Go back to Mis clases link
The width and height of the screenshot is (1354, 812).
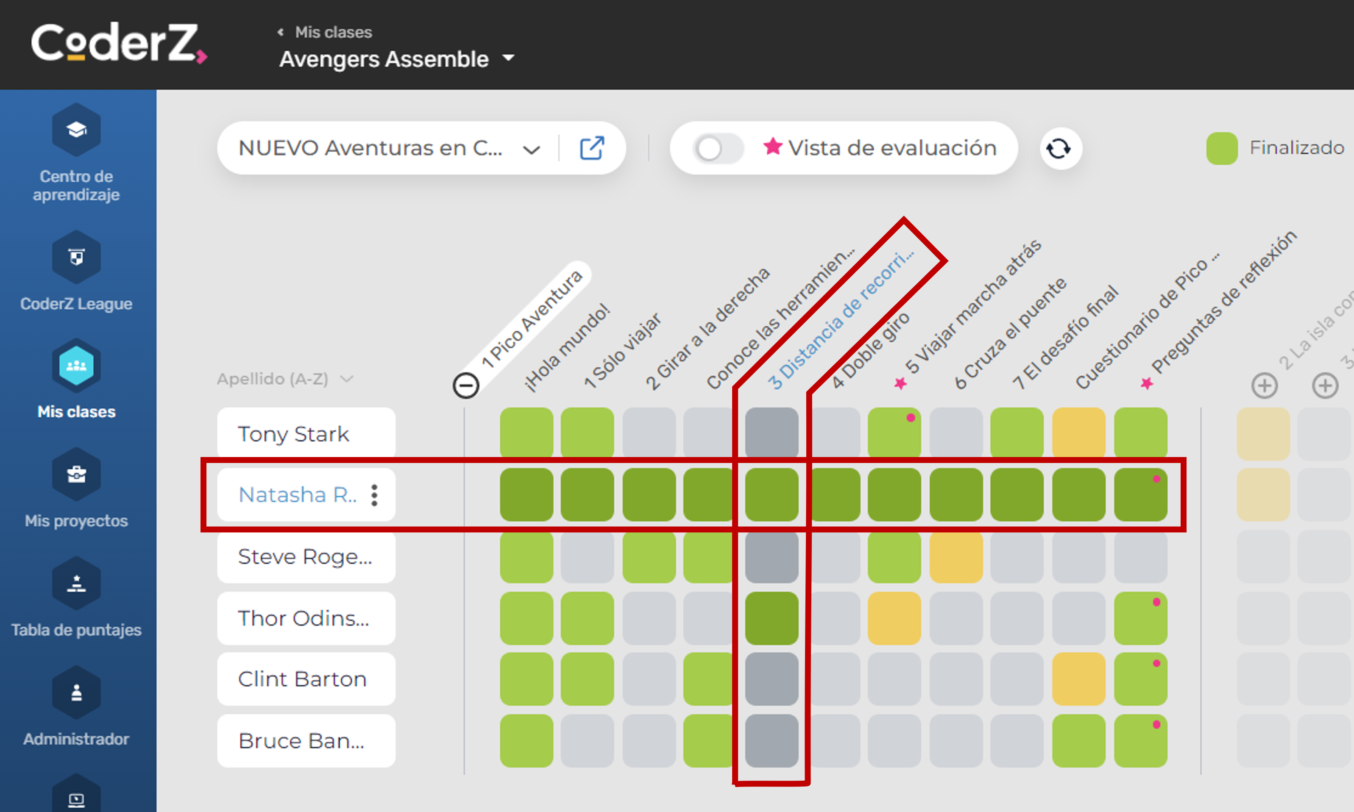[326, 32]
